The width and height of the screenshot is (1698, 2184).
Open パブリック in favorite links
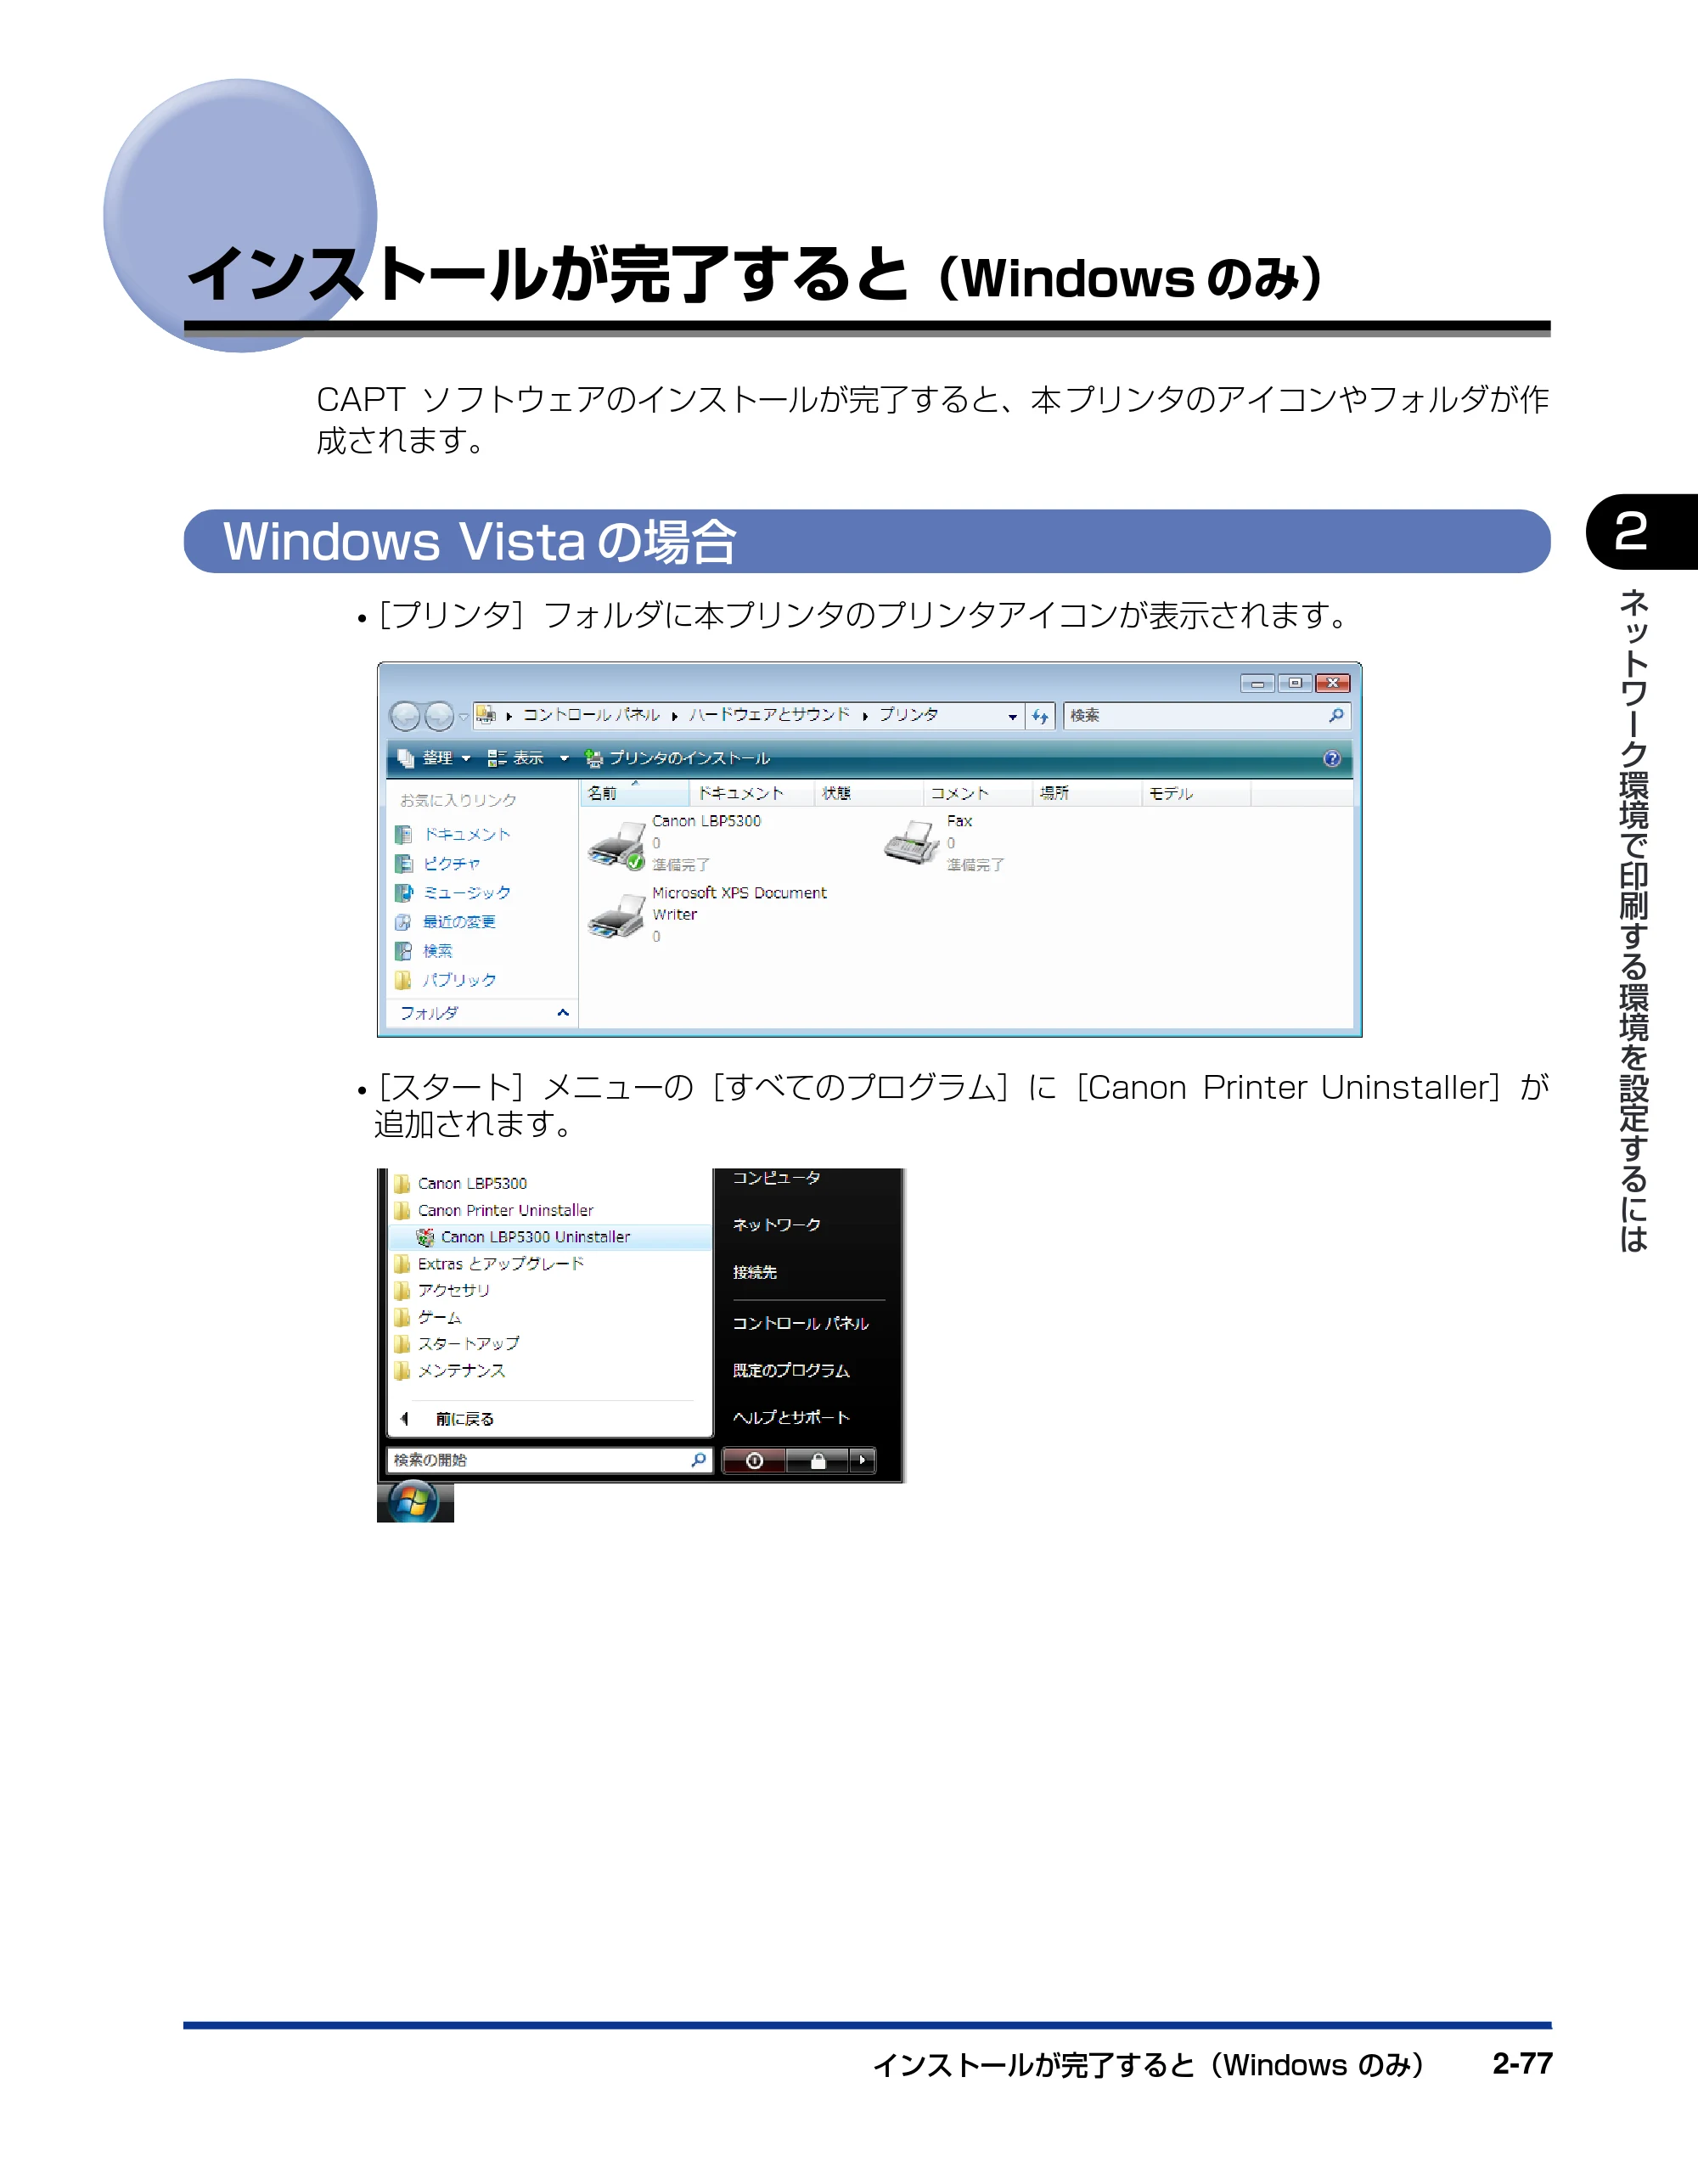[446, 979]
